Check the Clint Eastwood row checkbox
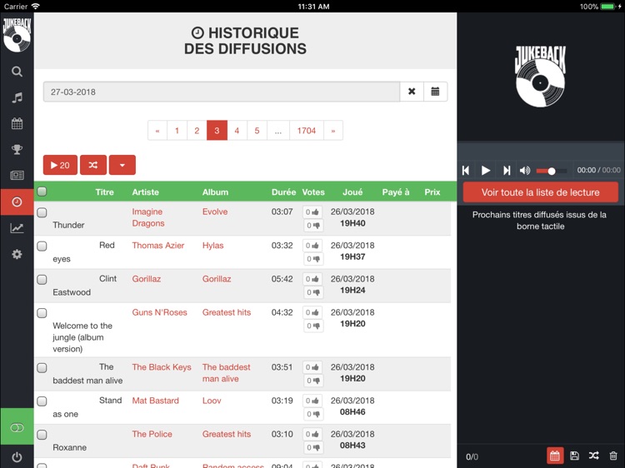Screen dimensions: 625x468 tap(42, 280)
